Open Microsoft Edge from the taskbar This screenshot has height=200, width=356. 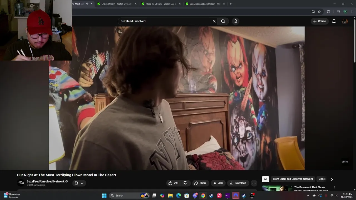[x=179, y=196]
